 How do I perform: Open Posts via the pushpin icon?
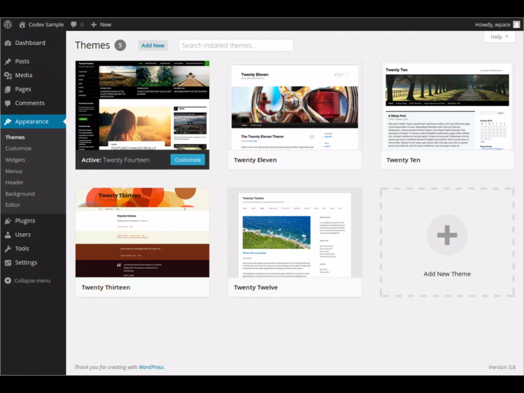[8, 61]
